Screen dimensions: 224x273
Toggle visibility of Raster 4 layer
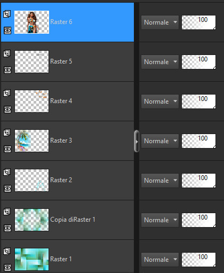click(x=7, y=110)
